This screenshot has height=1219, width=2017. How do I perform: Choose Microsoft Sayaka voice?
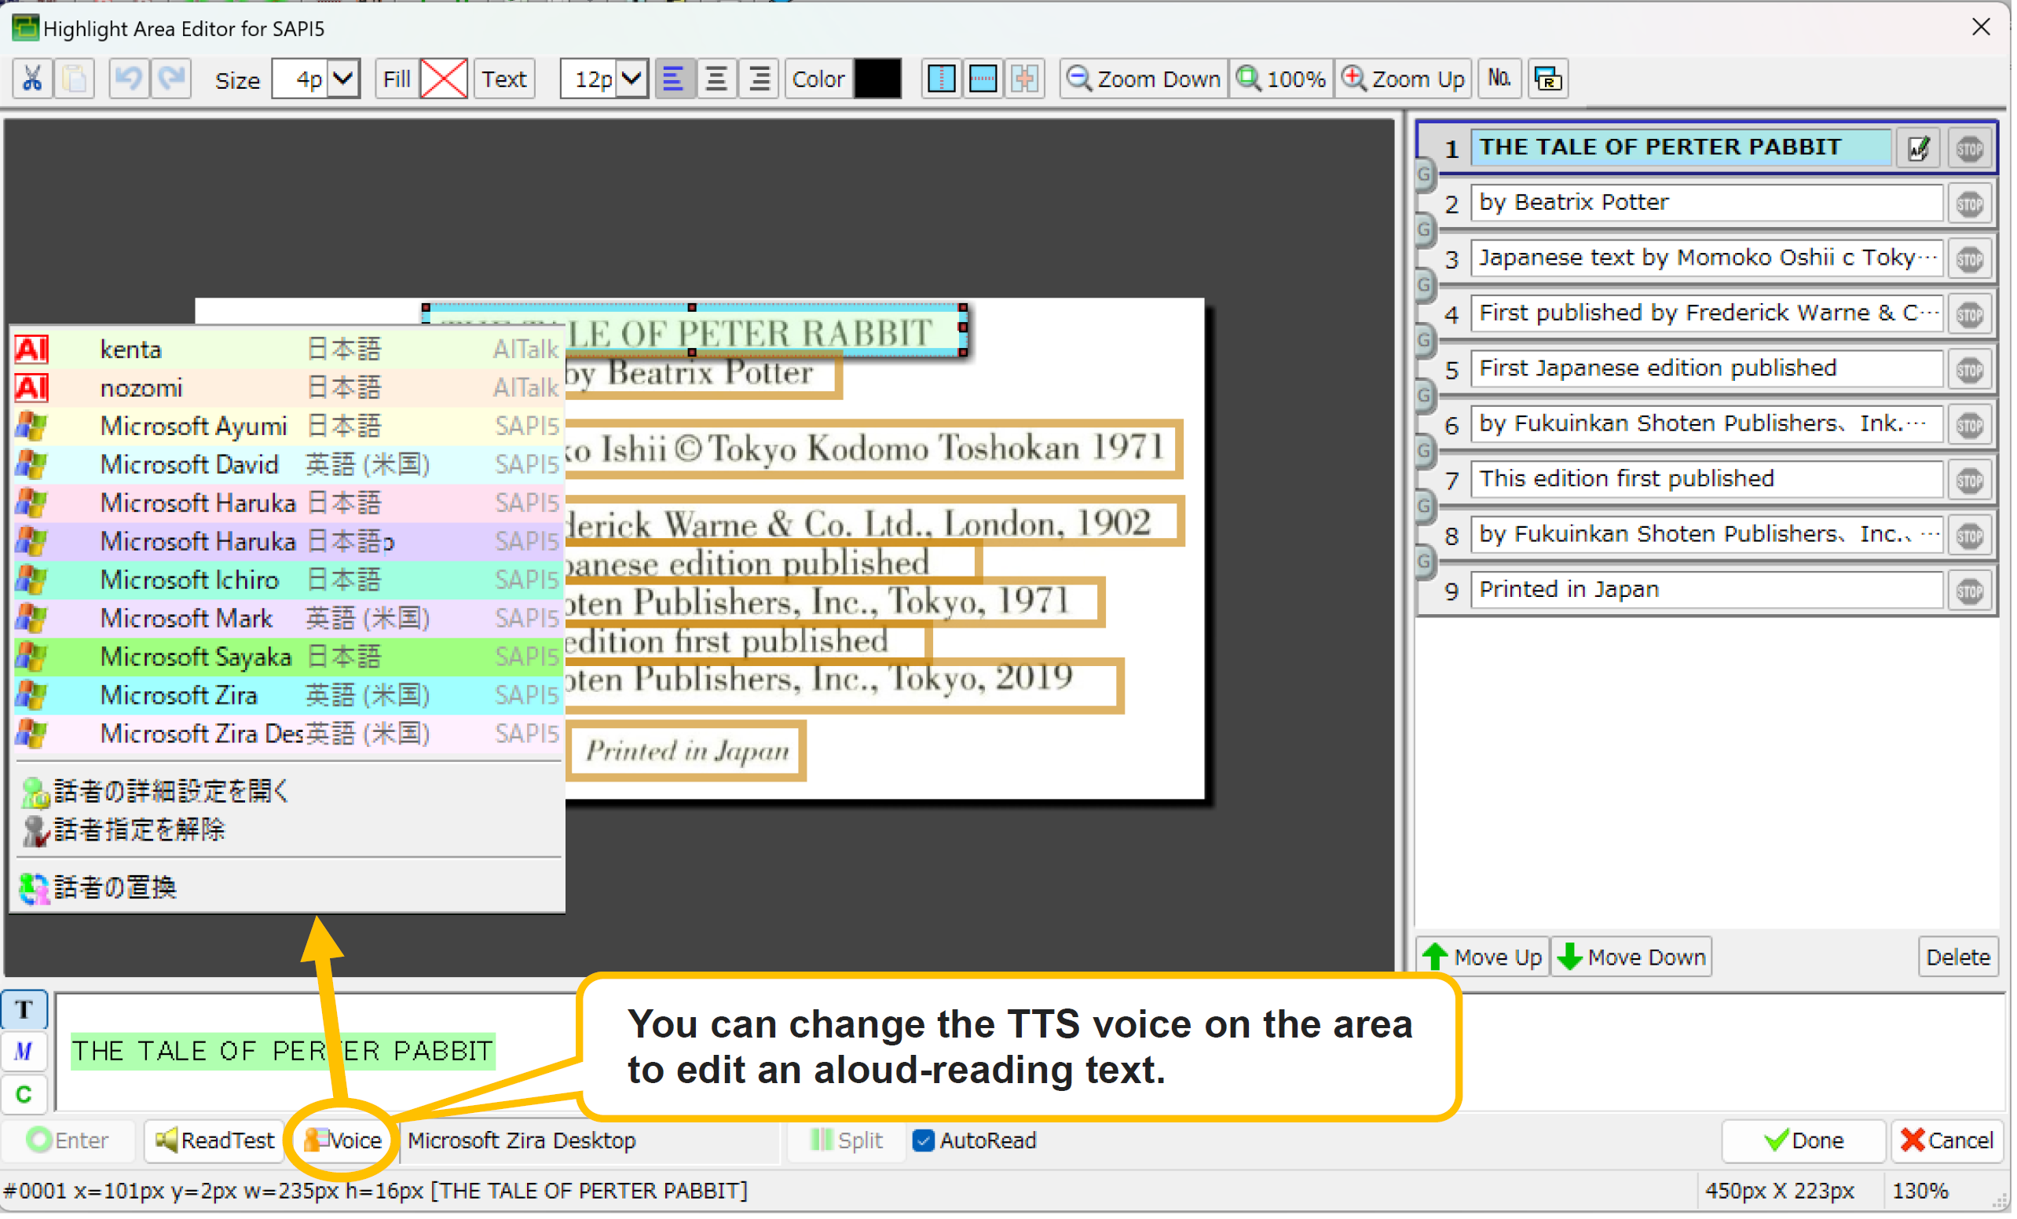click(x=288, y=657)
